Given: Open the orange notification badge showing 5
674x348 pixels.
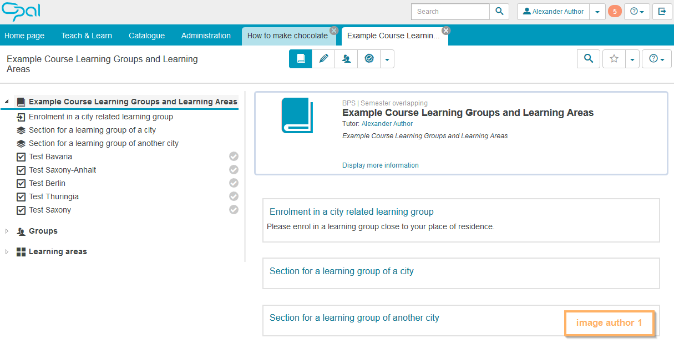Looking at the screenshot, I should point(615,12).
